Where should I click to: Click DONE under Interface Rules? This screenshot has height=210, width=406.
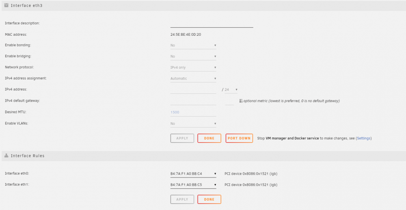[209, 199]
